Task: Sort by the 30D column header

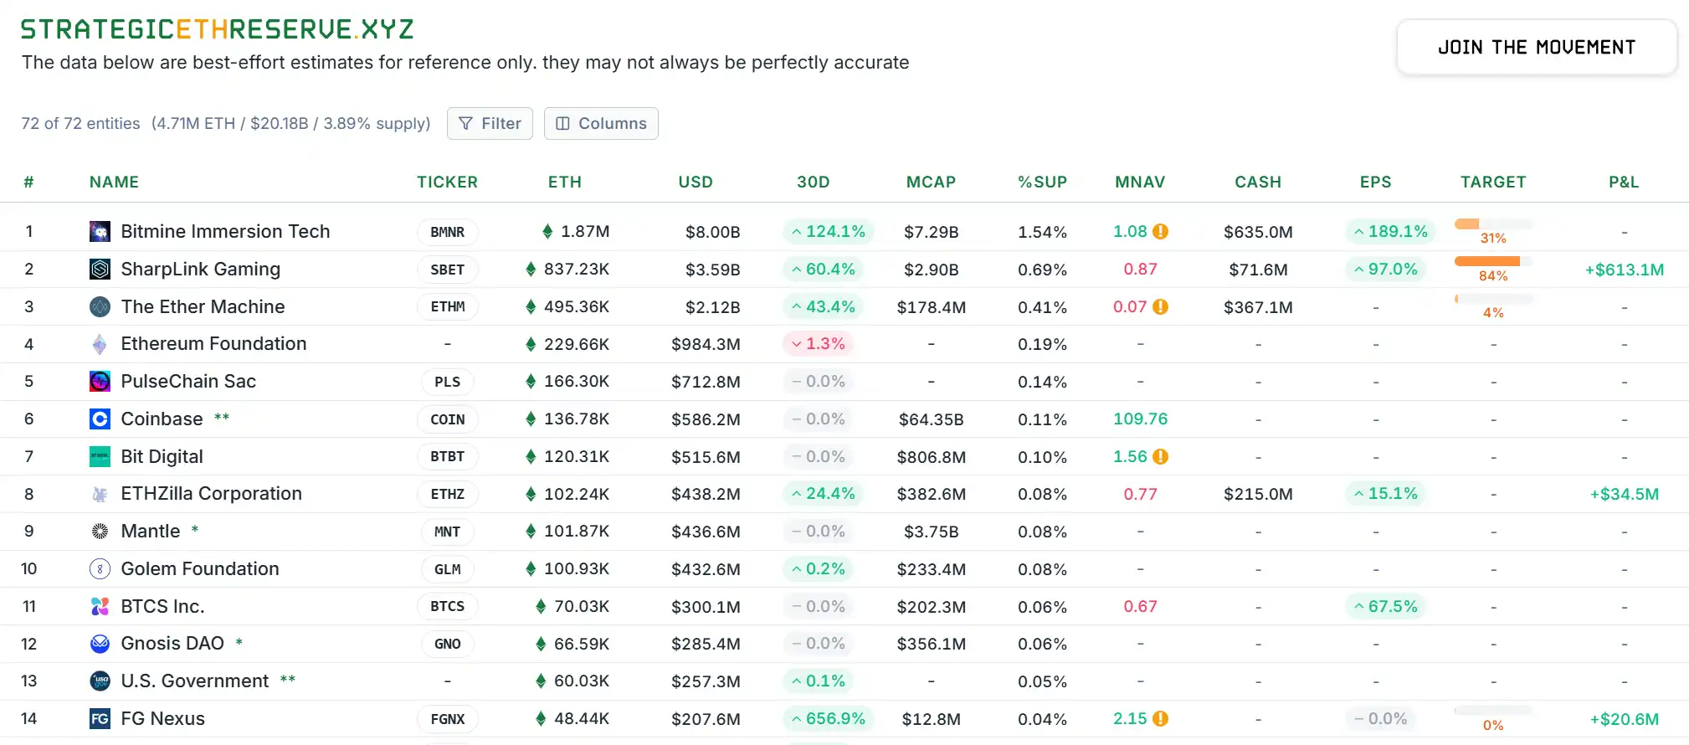Action: (x=813, y=182)
